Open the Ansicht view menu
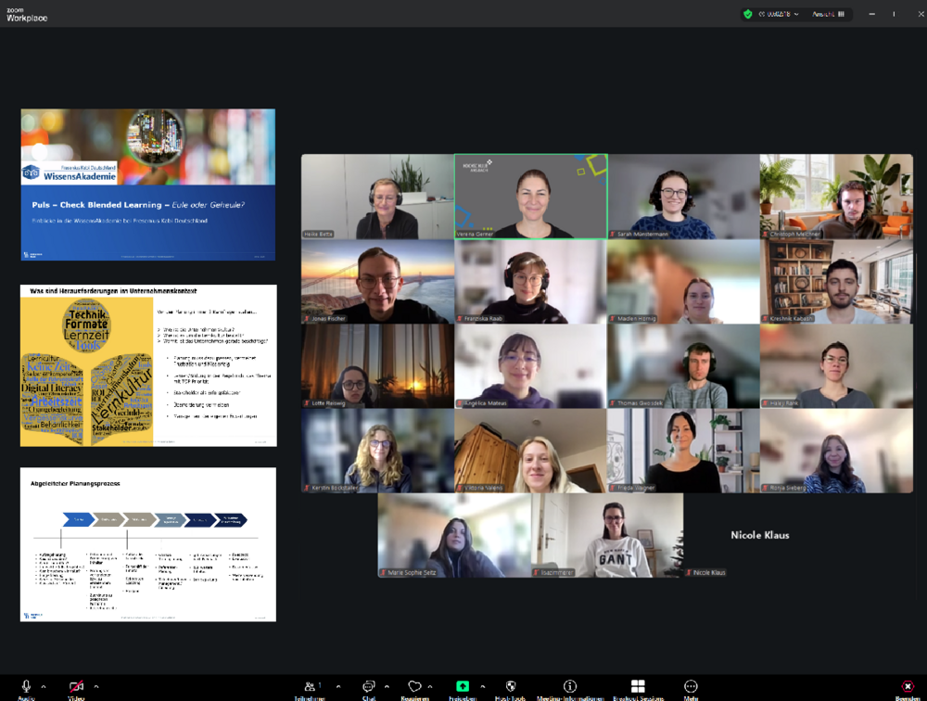The width and height of the screenshot is (927, 701). click(x=829, y=14)
